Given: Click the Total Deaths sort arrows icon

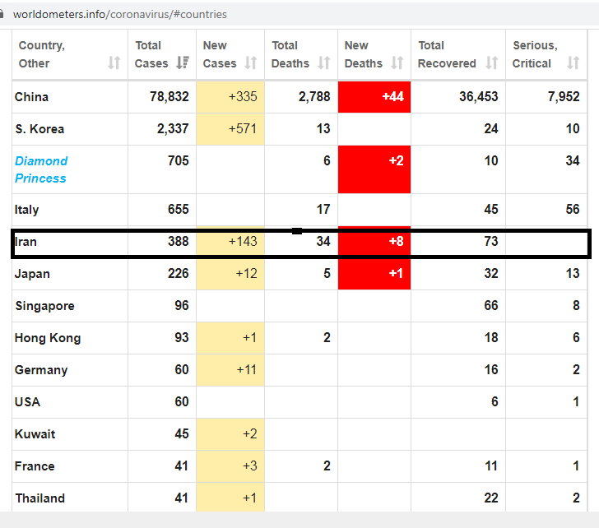Looking at the screenshot, I should click(324, 63).
